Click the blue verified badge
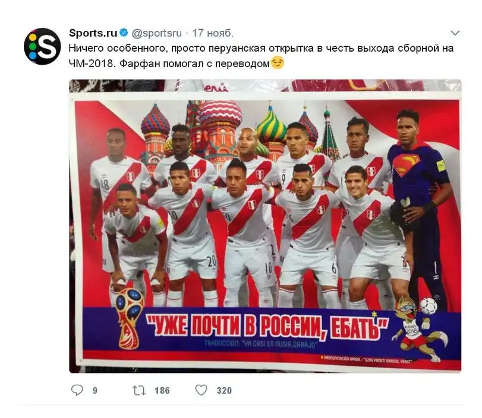This screenshot has height=418, width=482. click(x=124, y=32)
